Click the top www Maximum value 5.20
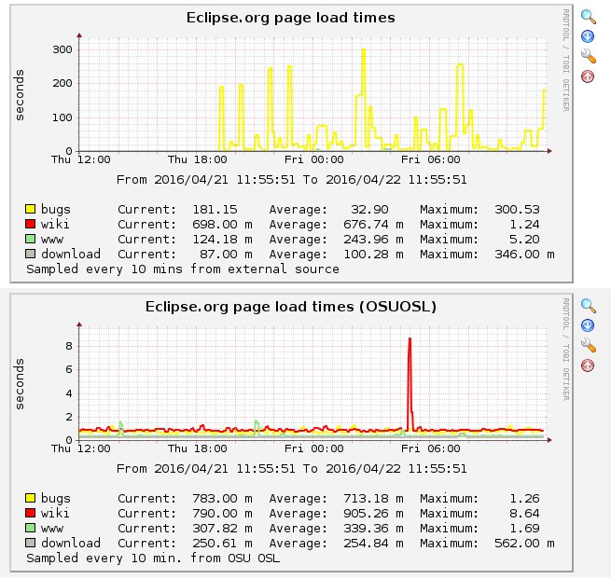Viewport: 611px width, 579px height. pyautogui.click(x=524, y=239)
